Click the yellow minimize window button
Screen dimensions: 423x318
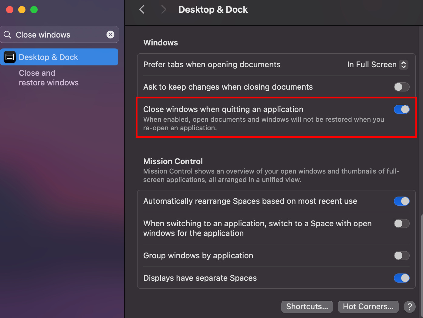click(22, 10)
